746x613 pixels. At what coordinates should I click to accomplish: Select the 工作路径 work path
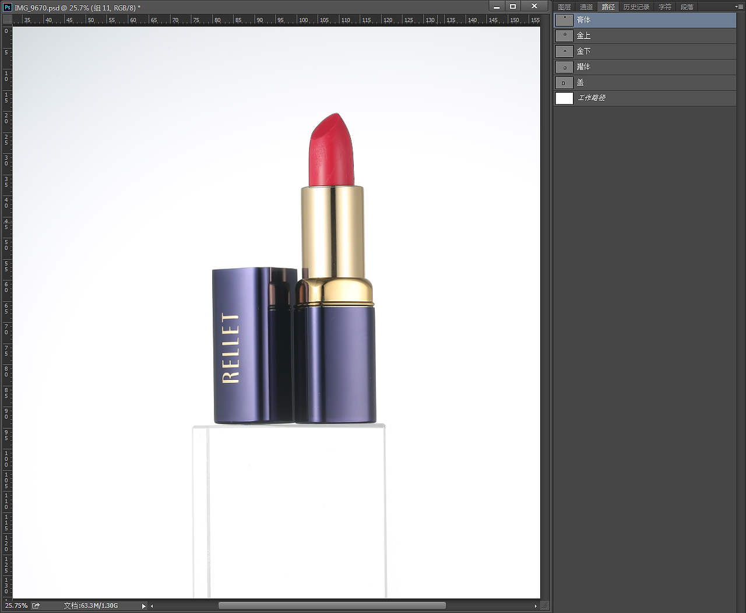coord(645,98)
